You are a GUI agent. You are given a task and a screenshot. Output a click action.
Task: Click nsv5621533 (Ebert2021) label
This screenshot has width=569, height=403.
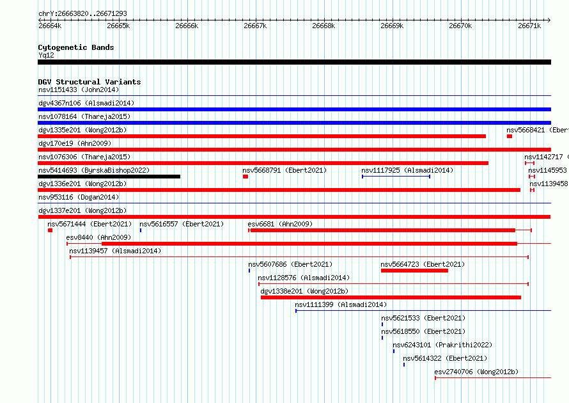tap(423, 318)
